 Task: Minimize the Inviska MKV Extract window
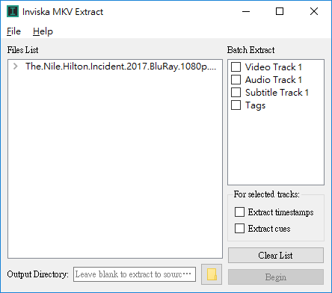pyautogui.click(x=246, y=11)
